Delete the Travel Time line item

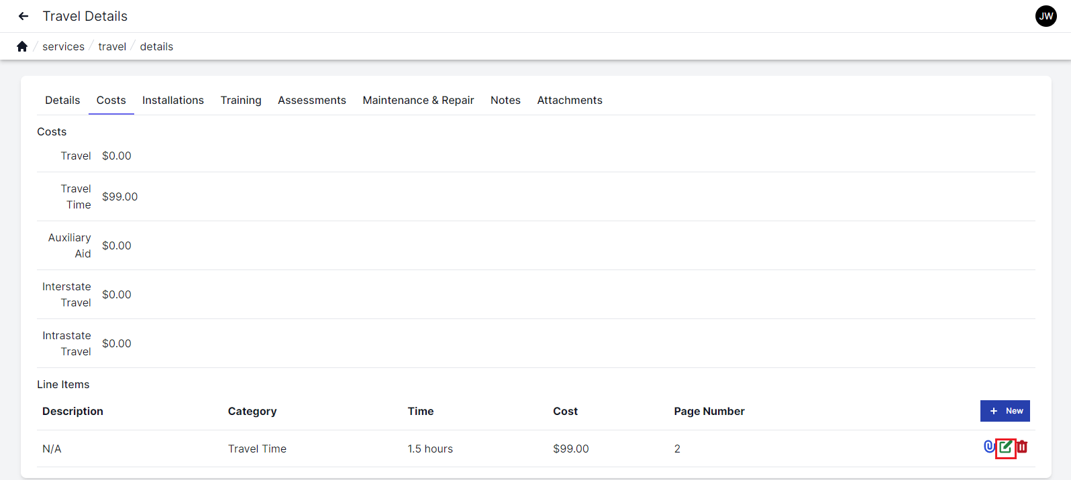coord(1022,446)
